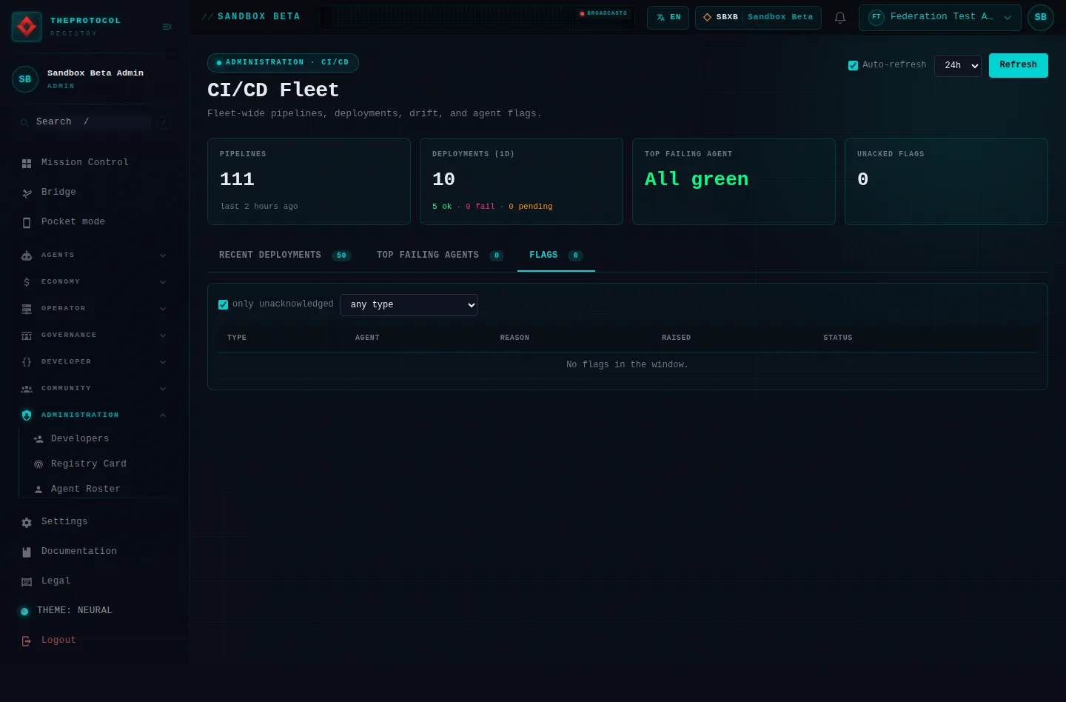Expand the Federation Test account dropdown
This screenshot has width=1066, height=702.
939,17
